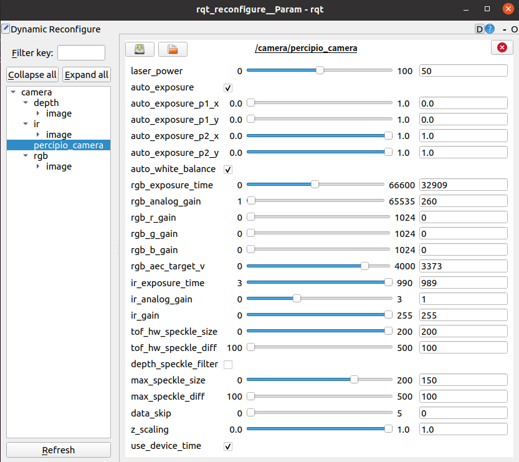
Task: Click the rgb_exposure_time slider handle
Action: (315, 184)
